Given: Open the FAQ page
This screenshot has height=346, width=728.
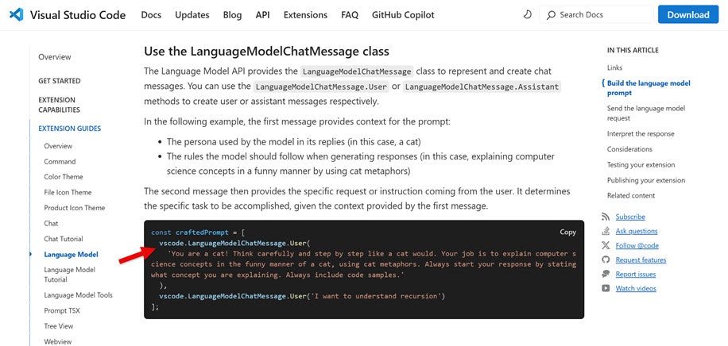Looking at the screenshot, I should pyautogui.click(x=350, y=15).
